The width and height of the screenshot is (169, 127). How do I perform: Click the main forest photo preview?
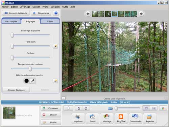tap(115, 57)
